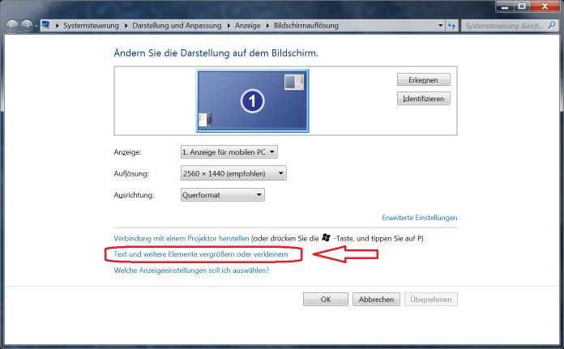Screen dimensions: 564x349
Task: Open the Anzeige dropdown list
Action: point(229,152)
